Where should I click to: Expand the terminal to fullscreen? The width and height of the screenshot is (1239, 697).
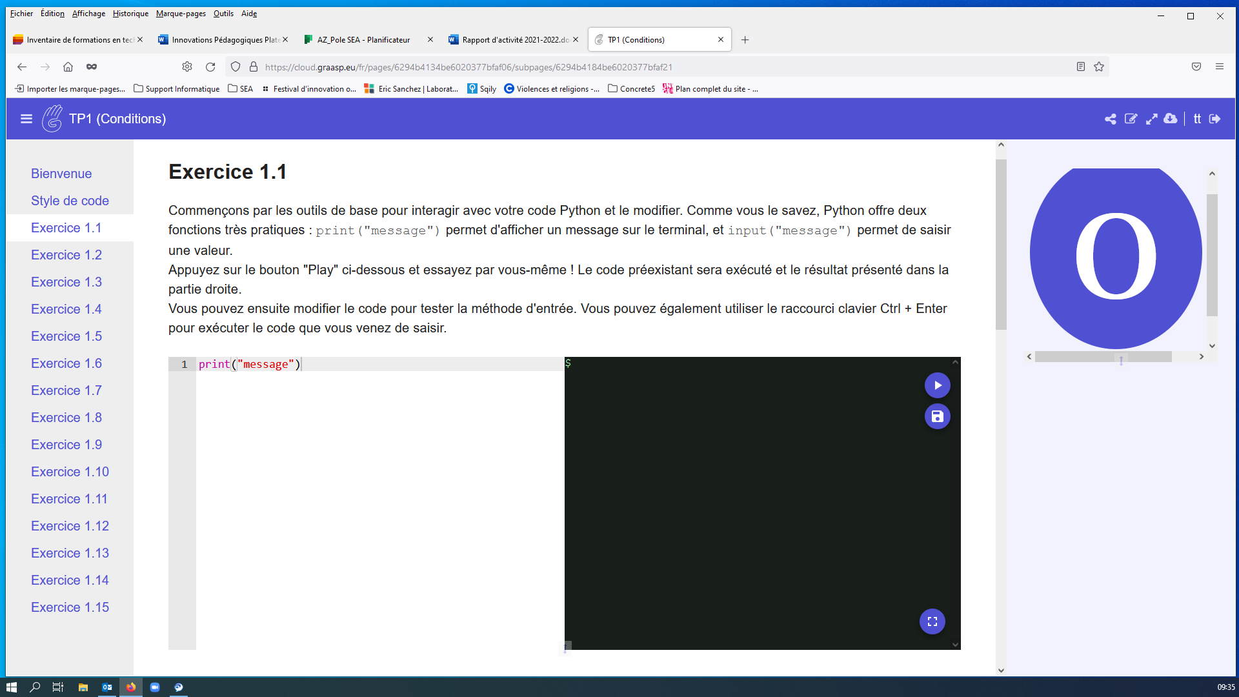pyautogui.click(x=932, y=621)
